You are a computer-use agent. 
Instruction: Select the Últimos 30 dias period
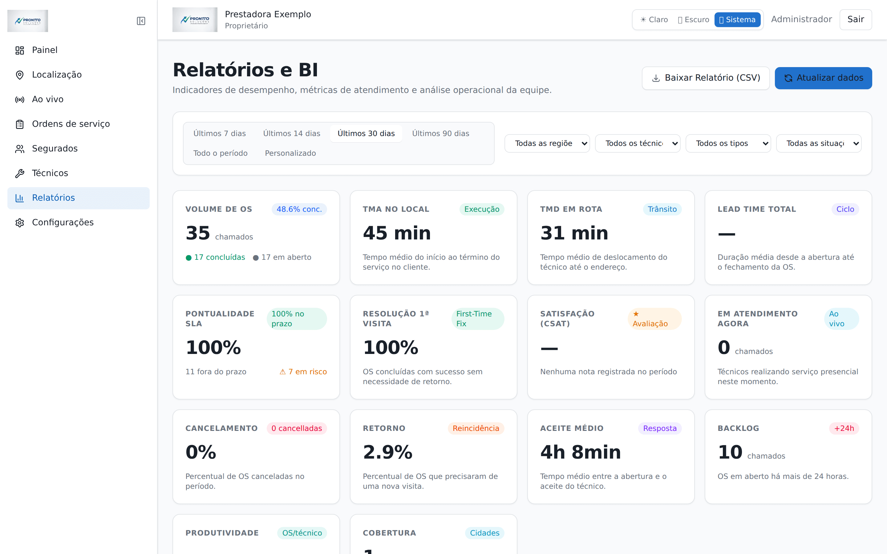(x=366, y=133)
